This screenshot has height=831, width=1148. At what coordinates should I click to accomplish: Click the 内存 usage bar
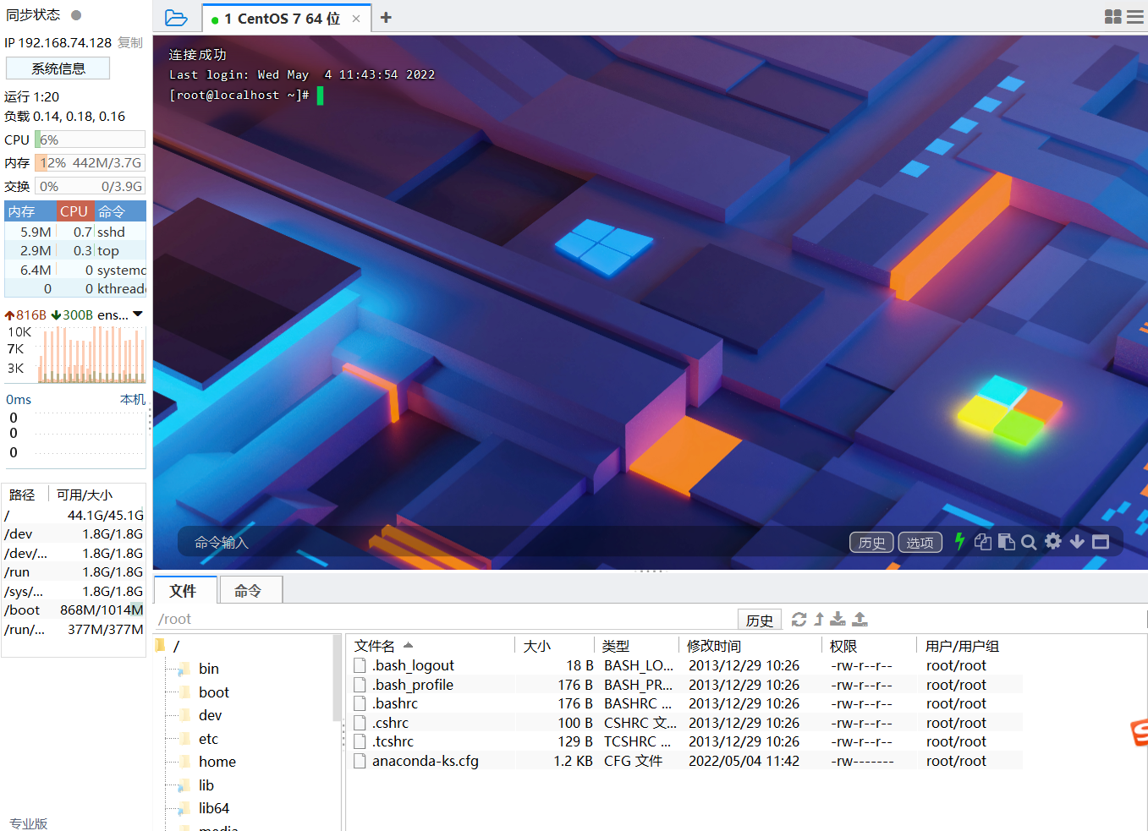pos(90,162)
